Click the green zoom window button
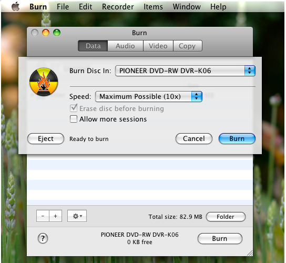This screenshot has height=263, width=286. click(x=57, y=33)
